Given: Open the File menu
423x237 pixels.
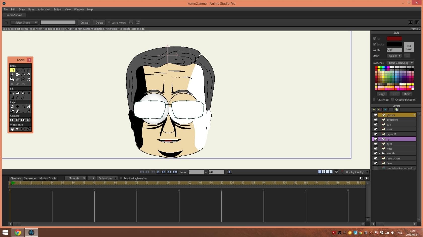Looking at the screenshot, I should pyautogui.click(x=6, y=9).
